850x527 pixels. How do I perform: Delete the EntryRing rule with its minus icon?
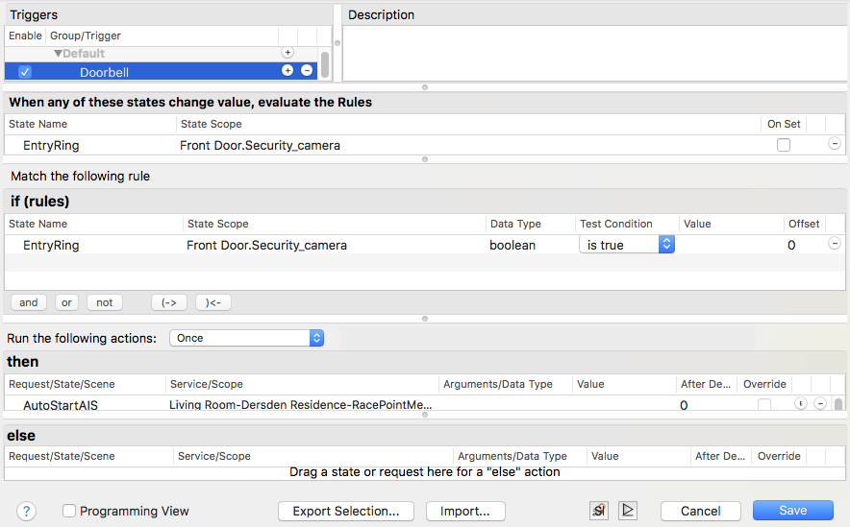(x=834, y=244)
